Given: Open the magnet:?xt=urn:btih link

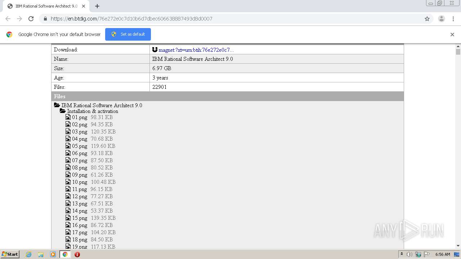Looking at the screenshot, I should pos(196,50).
